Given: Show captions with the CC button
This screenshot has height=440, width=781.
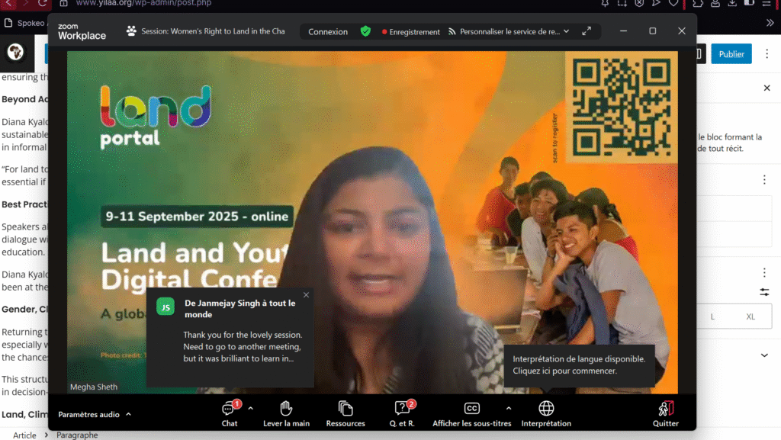Looking at the screenshot, I should tap(471, 413).
